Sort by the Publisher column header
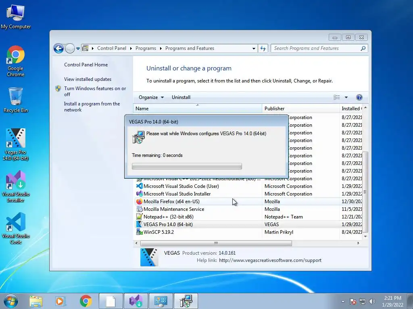 [x=300, y=109]
